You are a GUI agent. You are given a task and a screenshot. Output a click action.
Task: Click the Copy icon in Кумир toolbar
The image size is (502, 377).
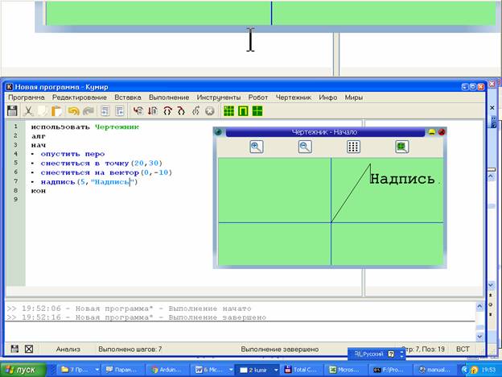(43, 111)
